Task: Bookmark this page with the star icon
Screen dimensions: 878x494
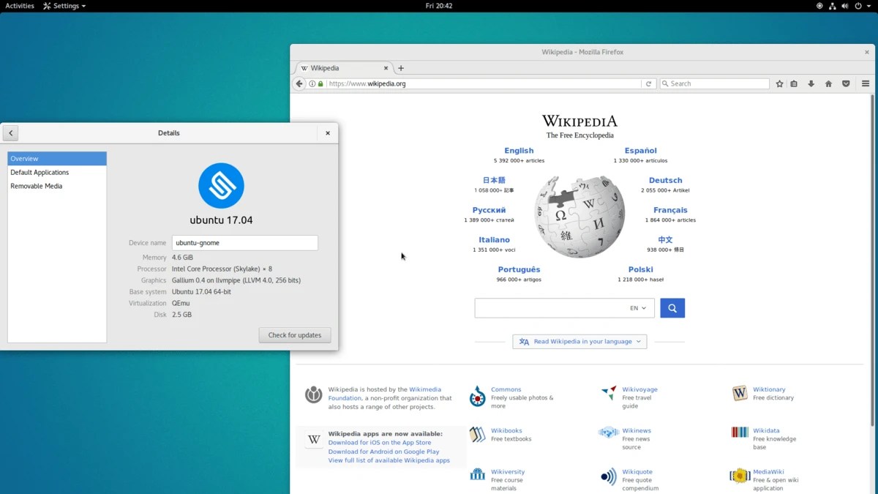Action: 779,83
